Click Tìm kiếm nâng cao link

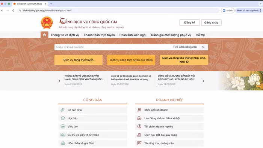185,47
